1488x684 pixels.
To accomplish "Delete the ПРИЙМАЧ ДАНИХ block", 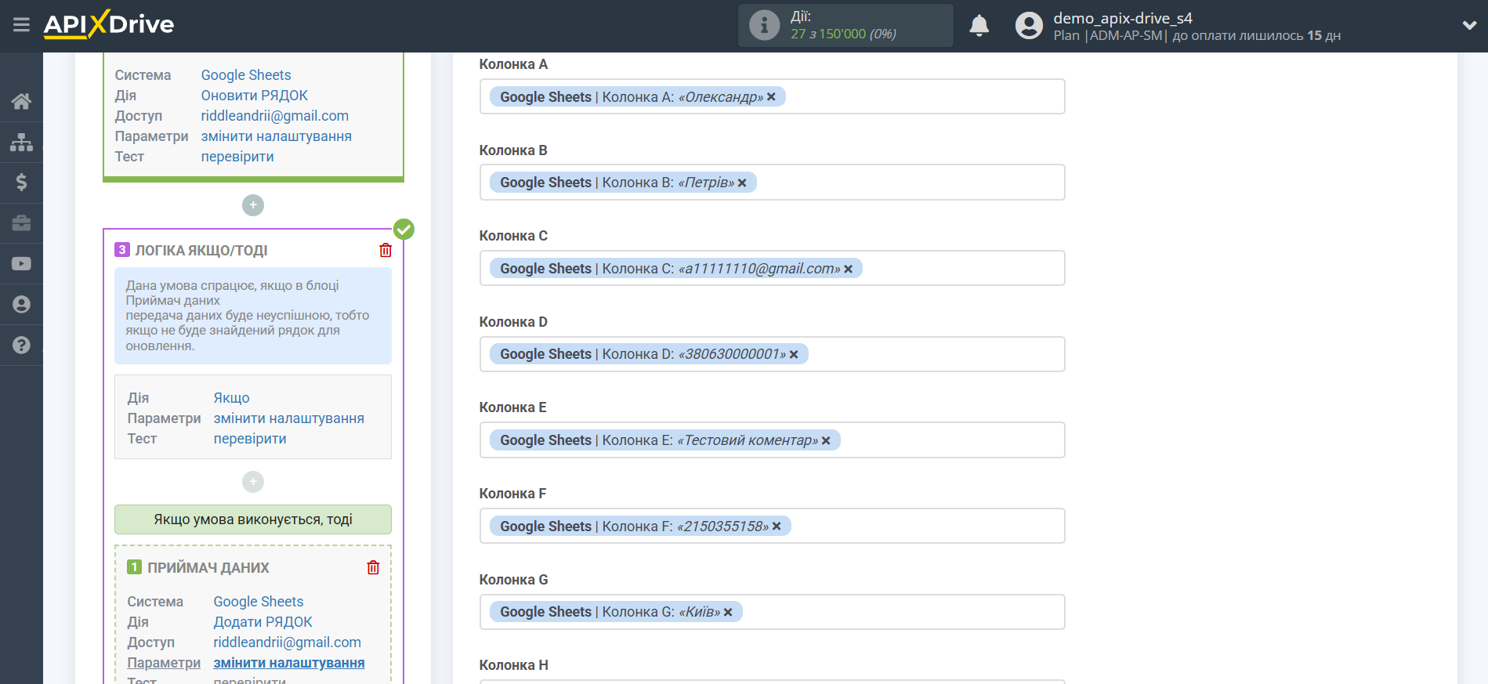I will [x=373, y=567].
